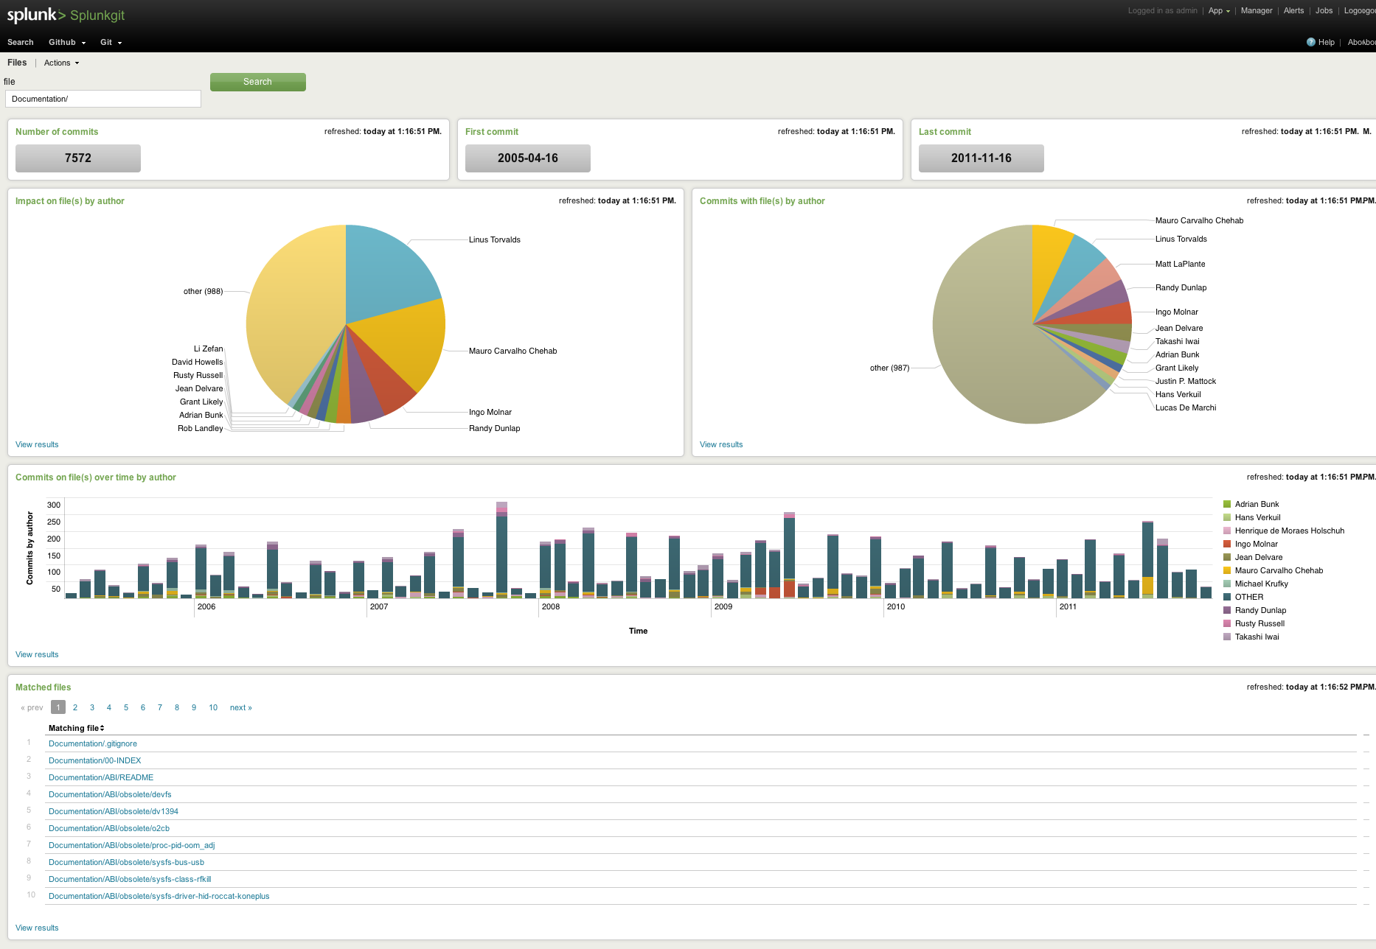Click the Splunk logo
1376x949 pixels.
pyautogui.click(x=36, y=15)
